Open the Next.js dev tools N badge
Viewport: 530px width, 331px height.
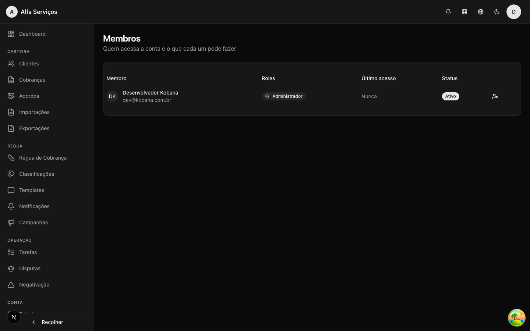[14, 317]
